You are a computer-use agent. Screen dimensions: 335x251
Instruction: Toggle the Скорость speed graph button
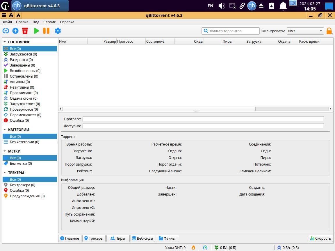click(x=321, y=238)
